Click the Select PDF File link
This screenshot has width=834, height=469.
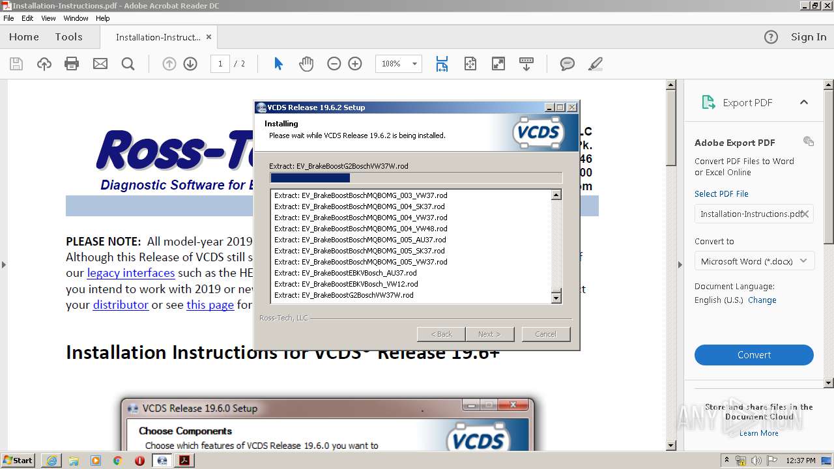point(721,193)
